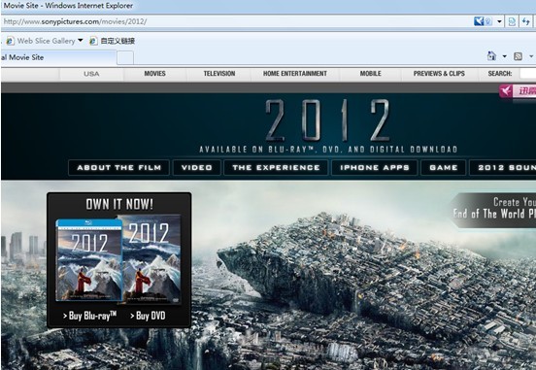Open the Home button dropdown arrow
The width and height of the screenshot is (536, 370).
click(504, 56)
